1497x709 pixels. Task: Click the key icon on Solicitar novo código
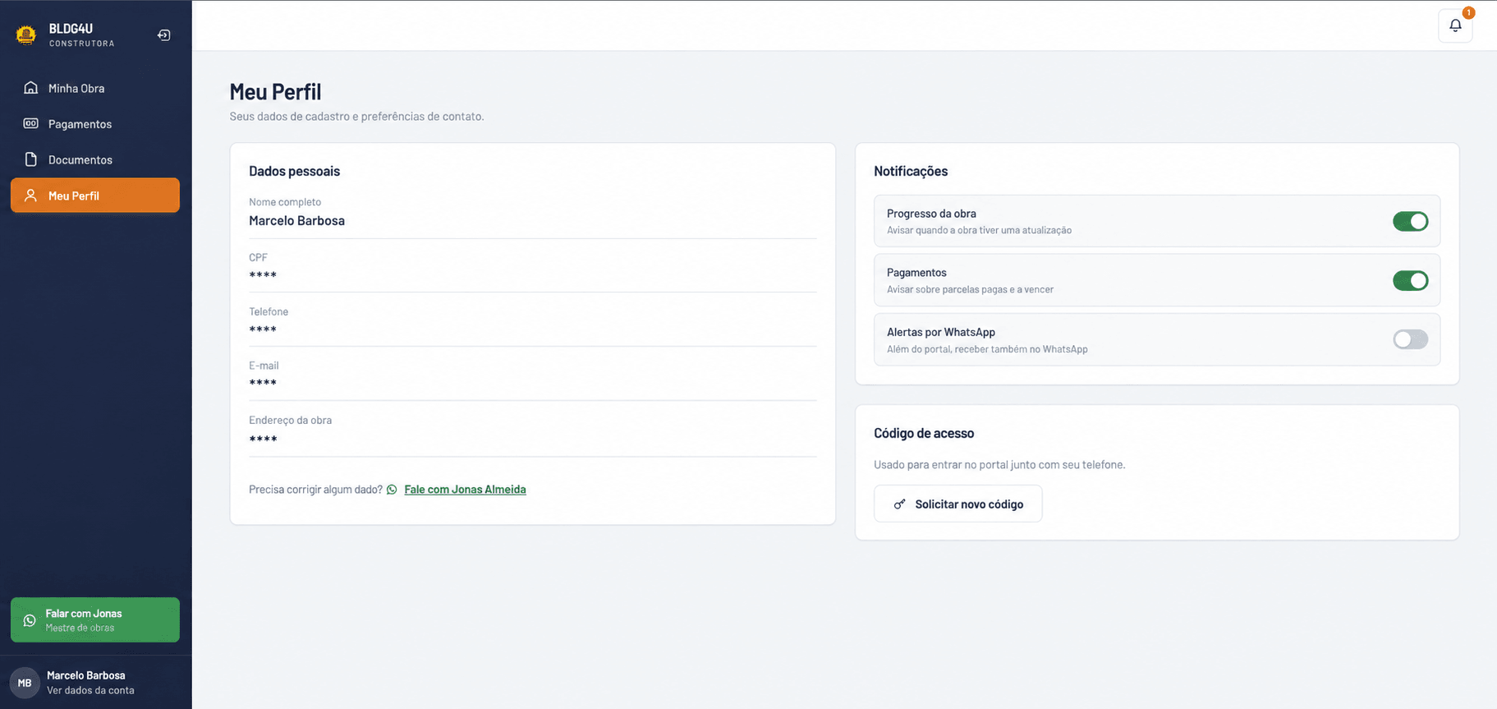tap(899, 504)
